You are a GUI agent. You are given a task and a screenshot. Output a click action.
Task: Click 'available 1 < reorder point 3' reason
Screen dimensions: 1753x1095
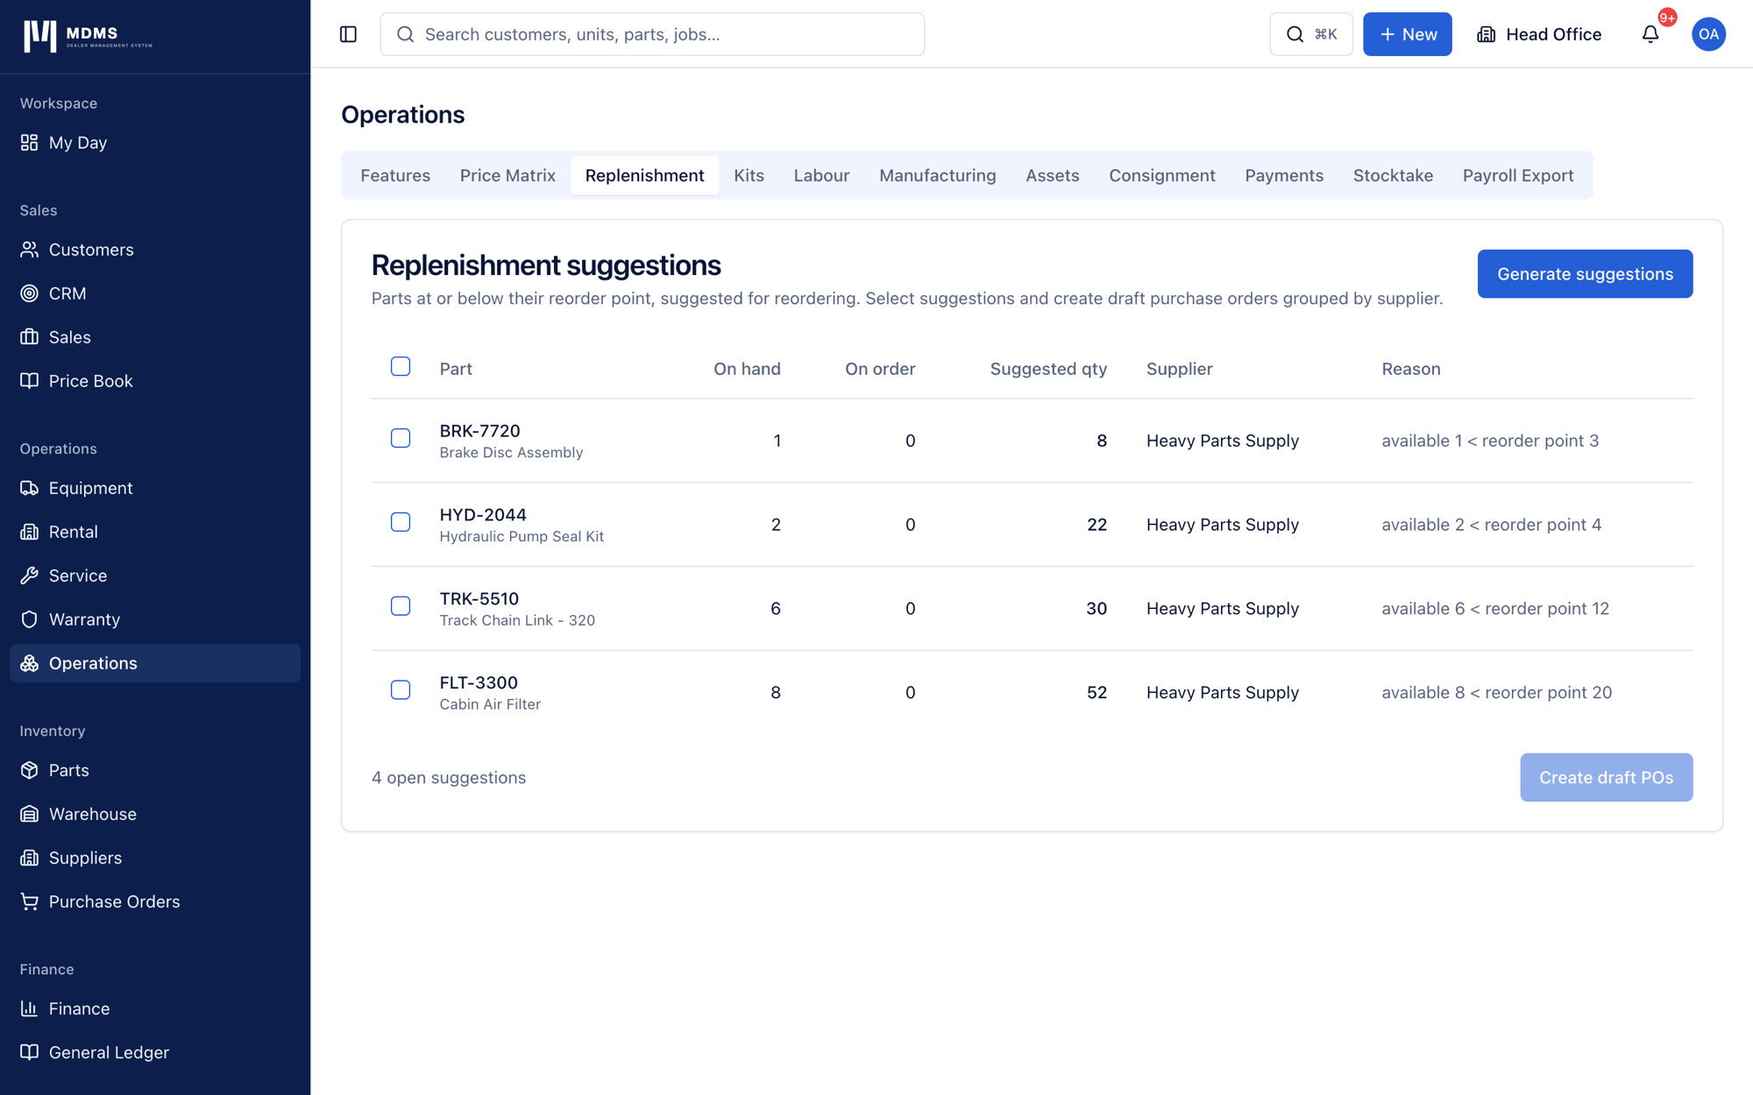pos(1490,441)
